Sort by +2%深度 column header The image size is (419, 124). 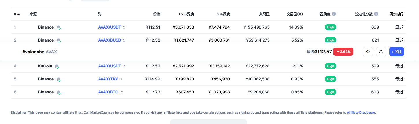[x=186, y=14]
